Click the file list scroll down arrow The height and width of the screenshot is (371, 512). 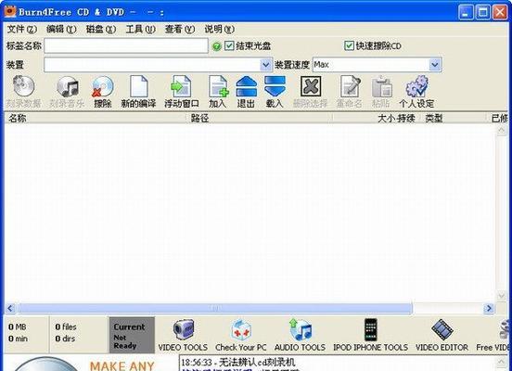pyautogui.click(x=501, y=296)
